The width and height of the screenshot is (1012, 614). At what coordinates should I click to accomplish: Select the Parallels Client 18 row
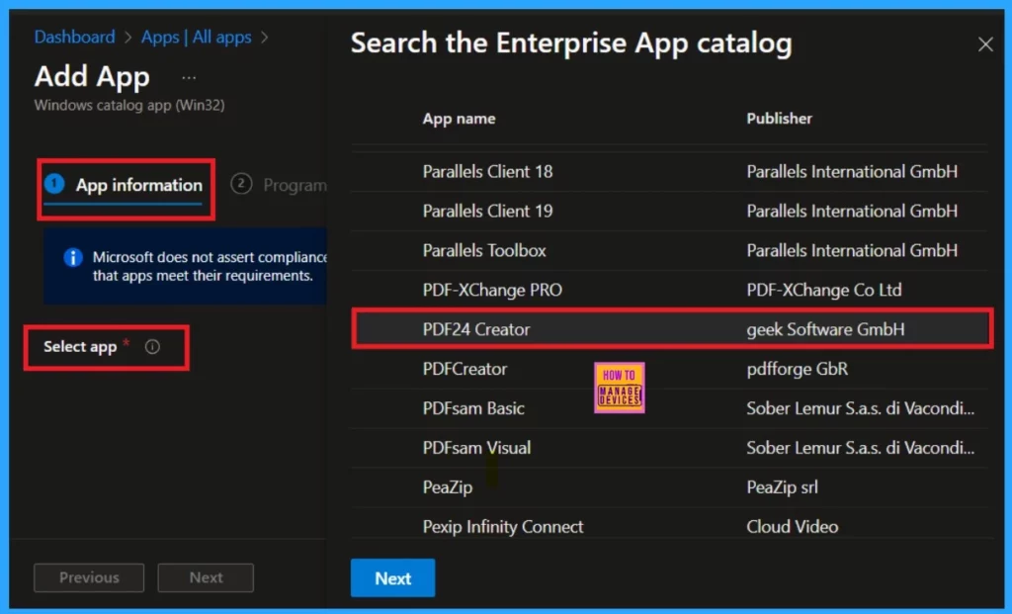(669, 172)
